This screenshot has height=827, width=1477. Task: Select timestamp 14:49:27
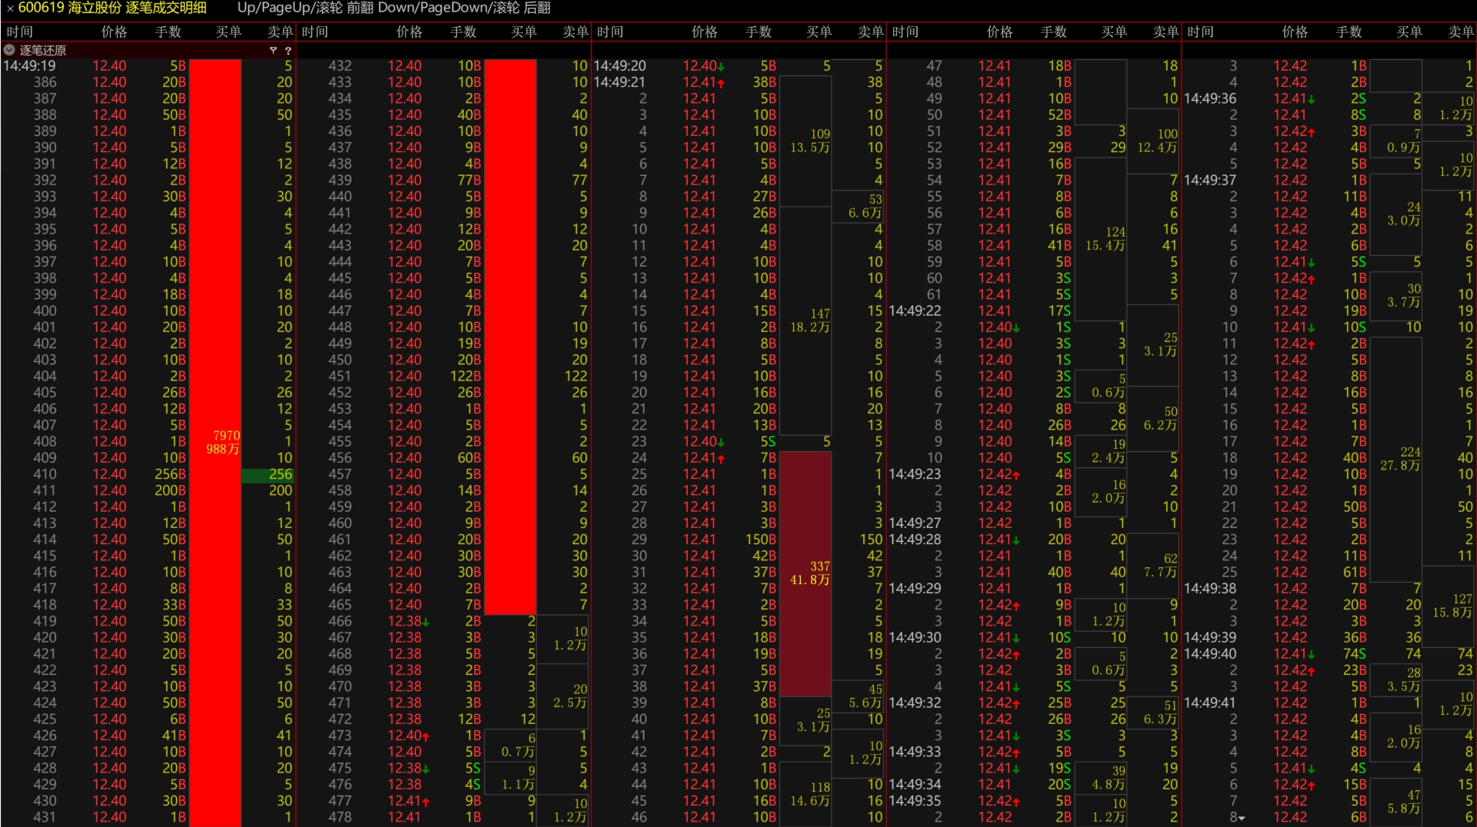[x=915, y=523]
